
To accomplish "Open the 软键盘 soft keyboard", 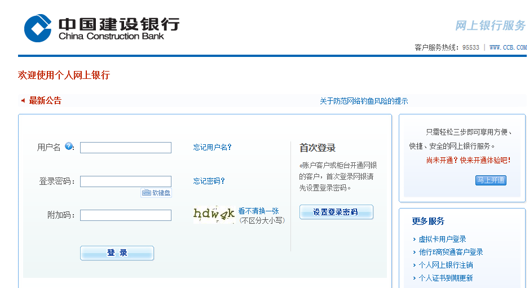I will pos(156,193).
